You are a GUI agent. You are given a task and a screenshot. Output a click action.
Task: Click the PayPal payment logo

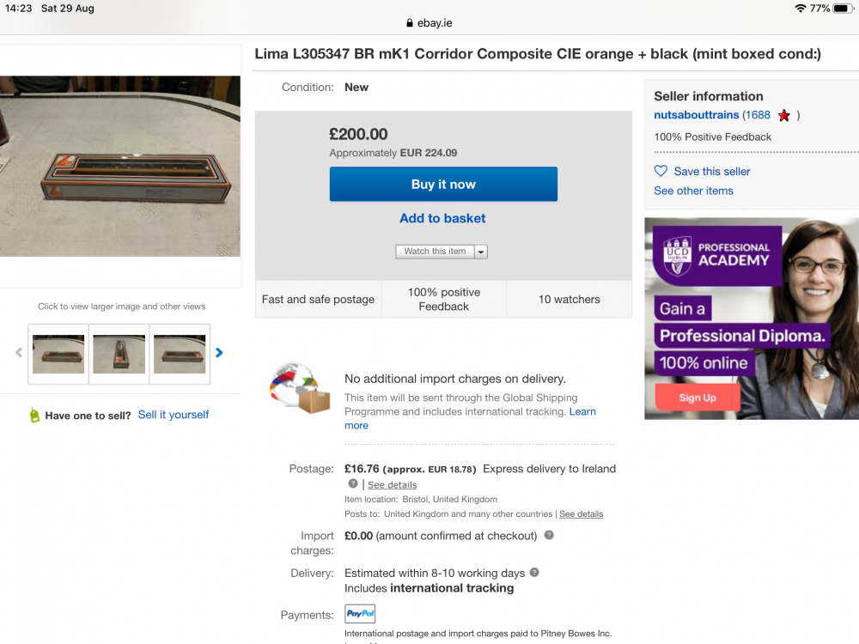360,614
